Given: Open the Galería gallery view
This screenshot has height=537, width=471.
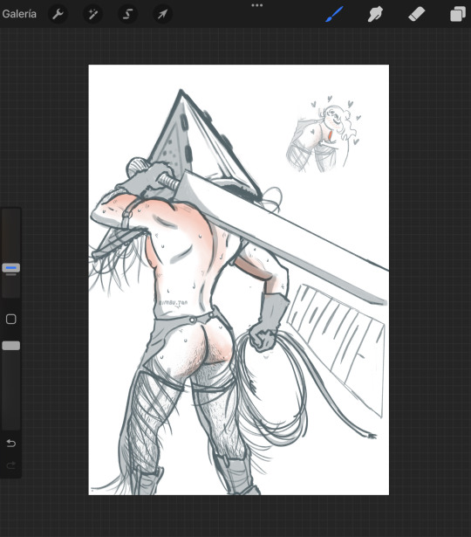Looking at the screenshot, I should [19, 14].
